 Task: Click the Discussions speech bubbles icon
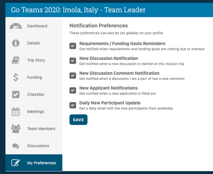(16, 146)
